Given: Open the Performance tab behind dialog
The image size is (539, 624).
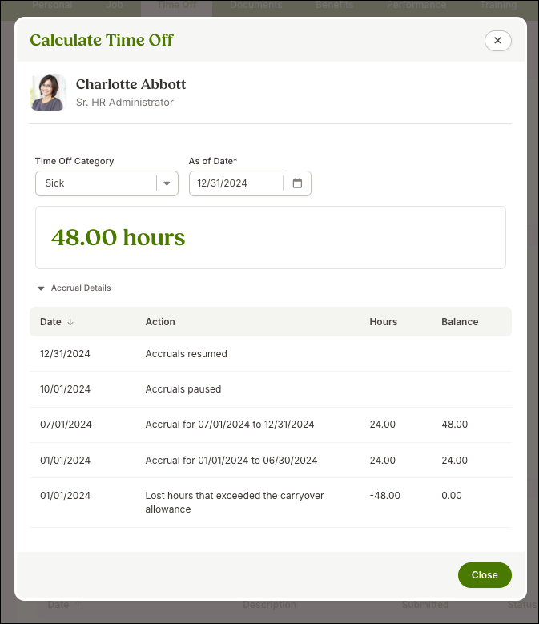Looking at the screenshot, I should (416, 5).
